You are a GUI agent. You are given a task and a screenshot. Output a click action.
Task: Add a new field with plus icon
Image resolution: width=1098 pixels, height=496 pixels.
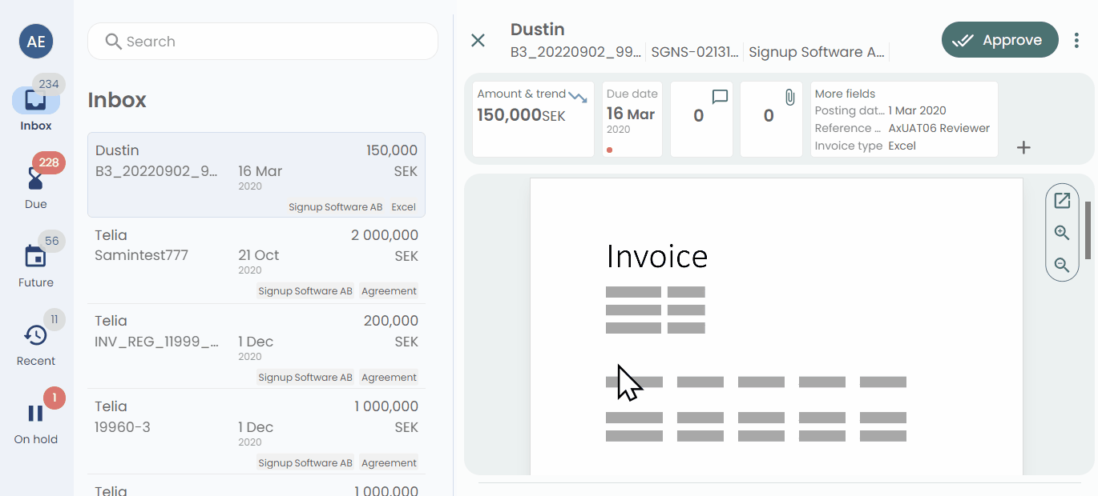click(1023, 147)
